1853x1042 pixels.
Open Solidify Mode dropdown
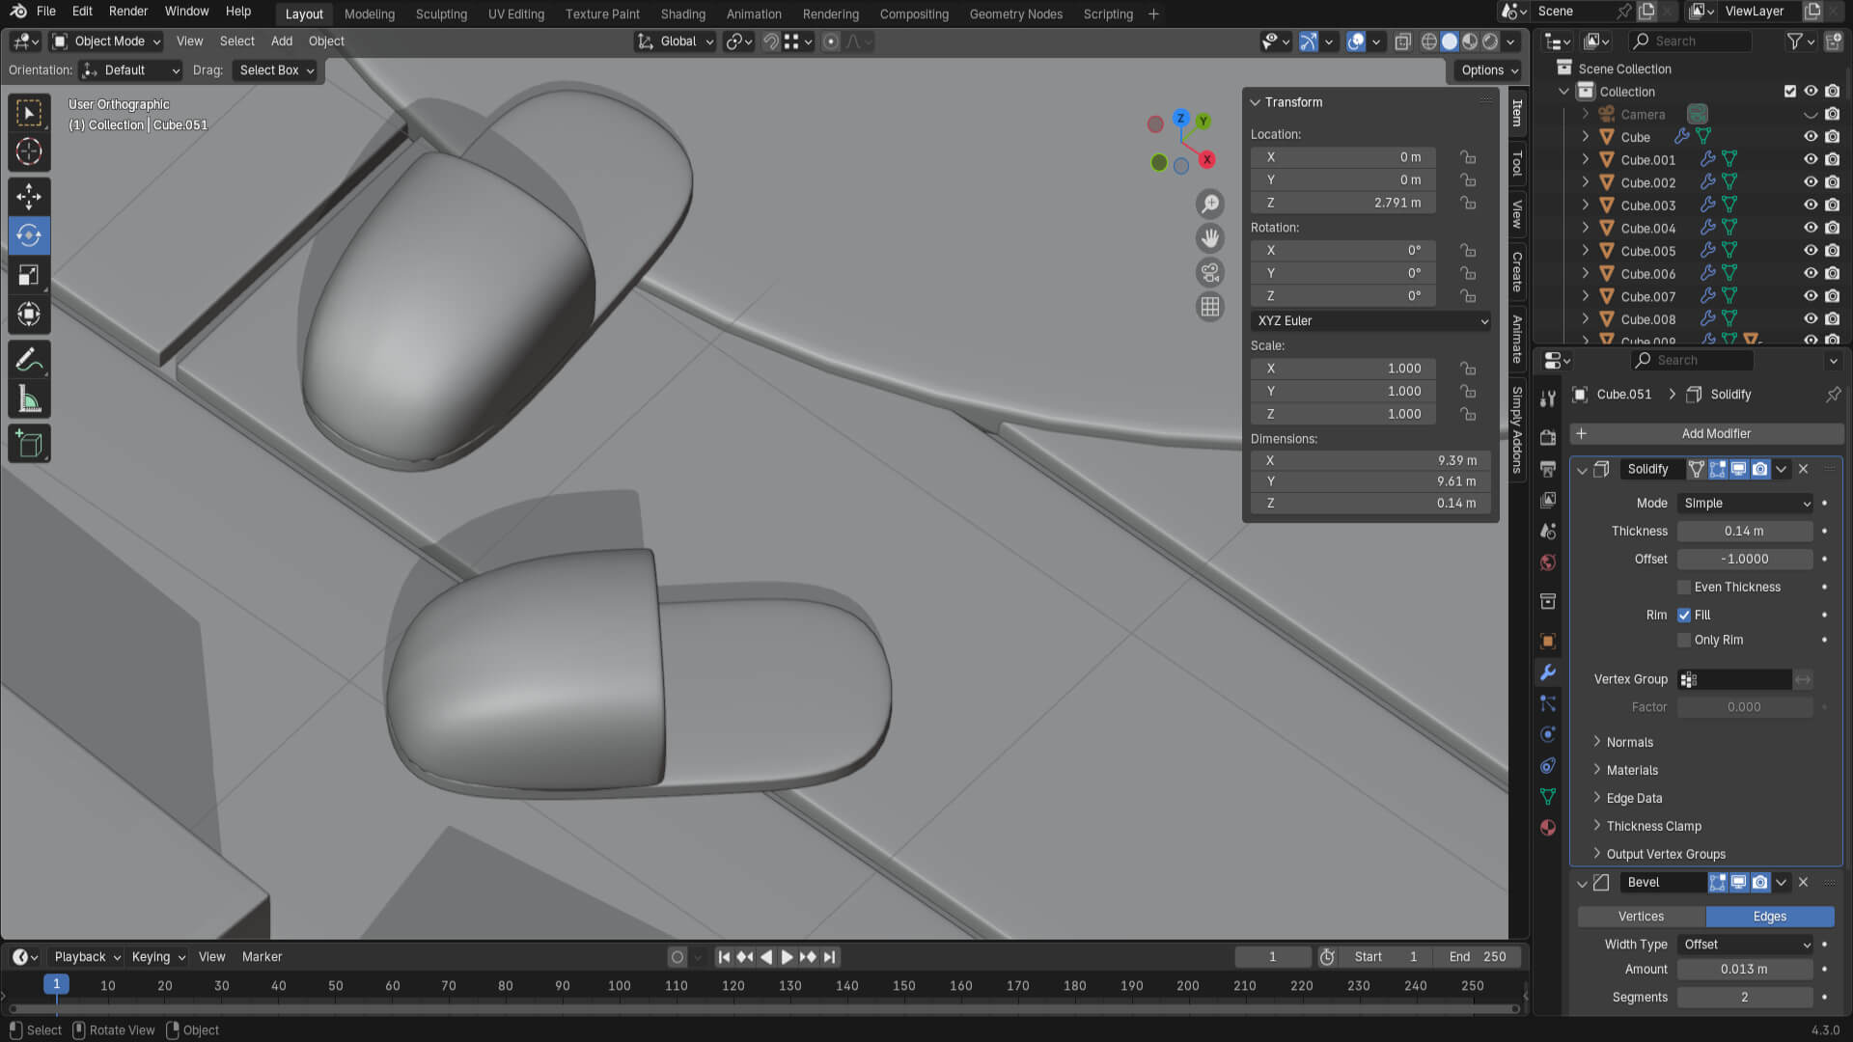click(1746, 503)
